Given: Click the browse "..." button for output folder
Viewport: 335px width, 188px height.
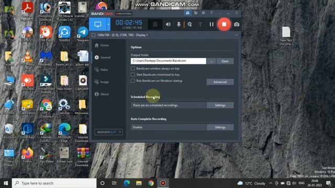Looking at the screenshot, I should click(x=211, y=61).
